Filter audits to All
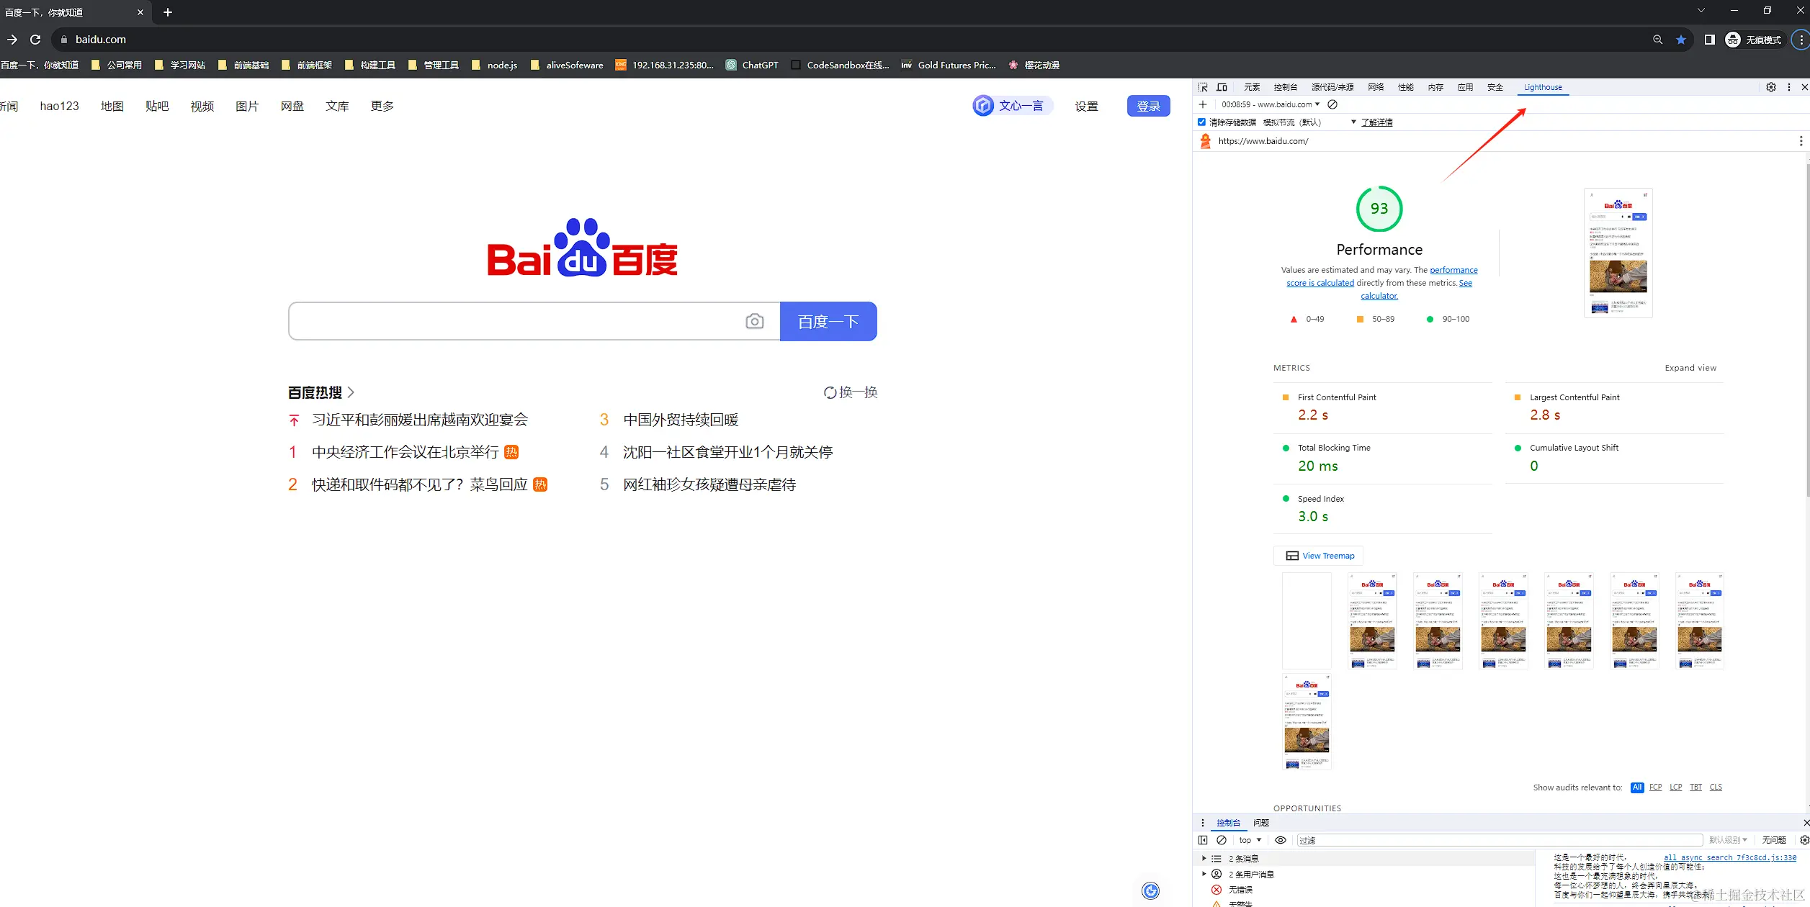1810x907 pixels. 1637,788
